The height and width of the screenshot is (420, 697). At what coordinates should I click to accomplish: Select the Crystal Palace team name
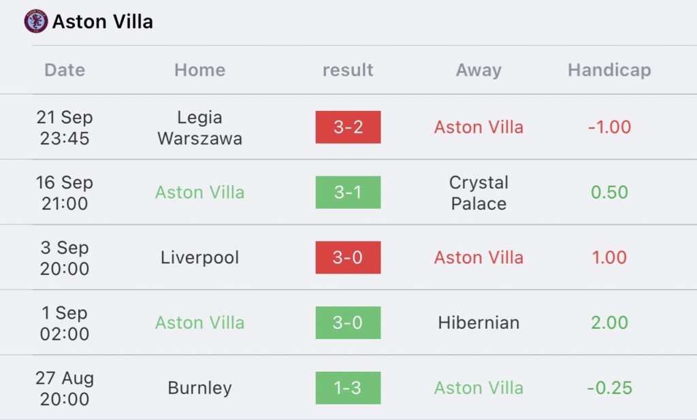tap(479, 193)
